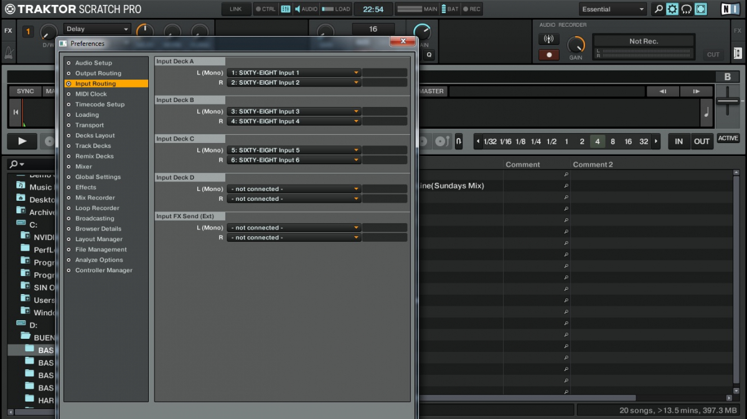Open Input Deck B L (Mono) dropdown
The width and height of the screenshot is (747, 419).
tap(294, 111)
